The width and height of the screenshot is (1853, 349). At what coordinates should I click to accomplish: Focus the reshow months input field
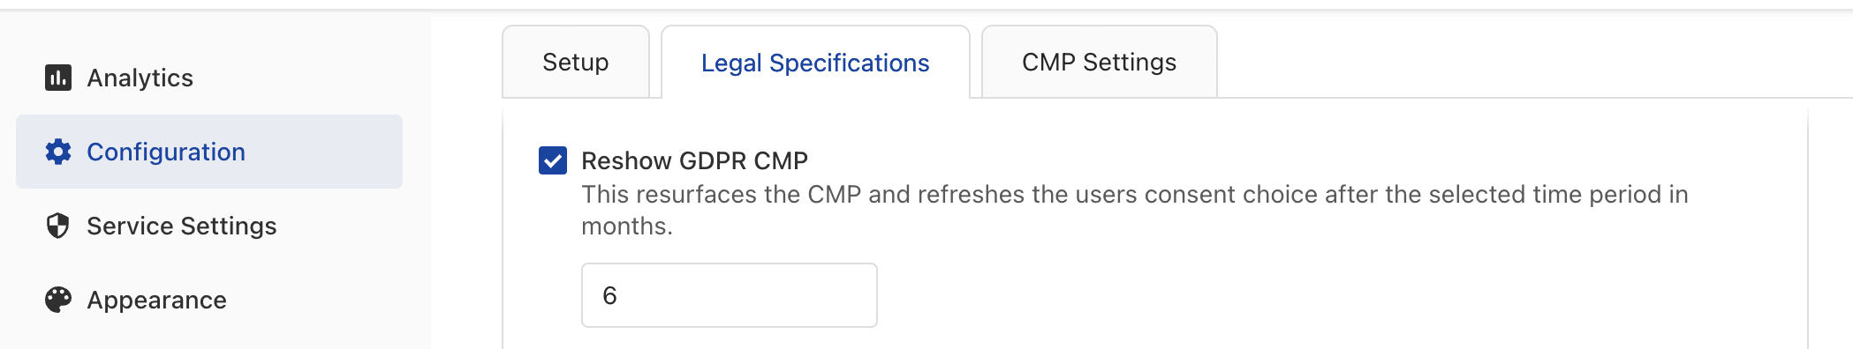[730, 295]
